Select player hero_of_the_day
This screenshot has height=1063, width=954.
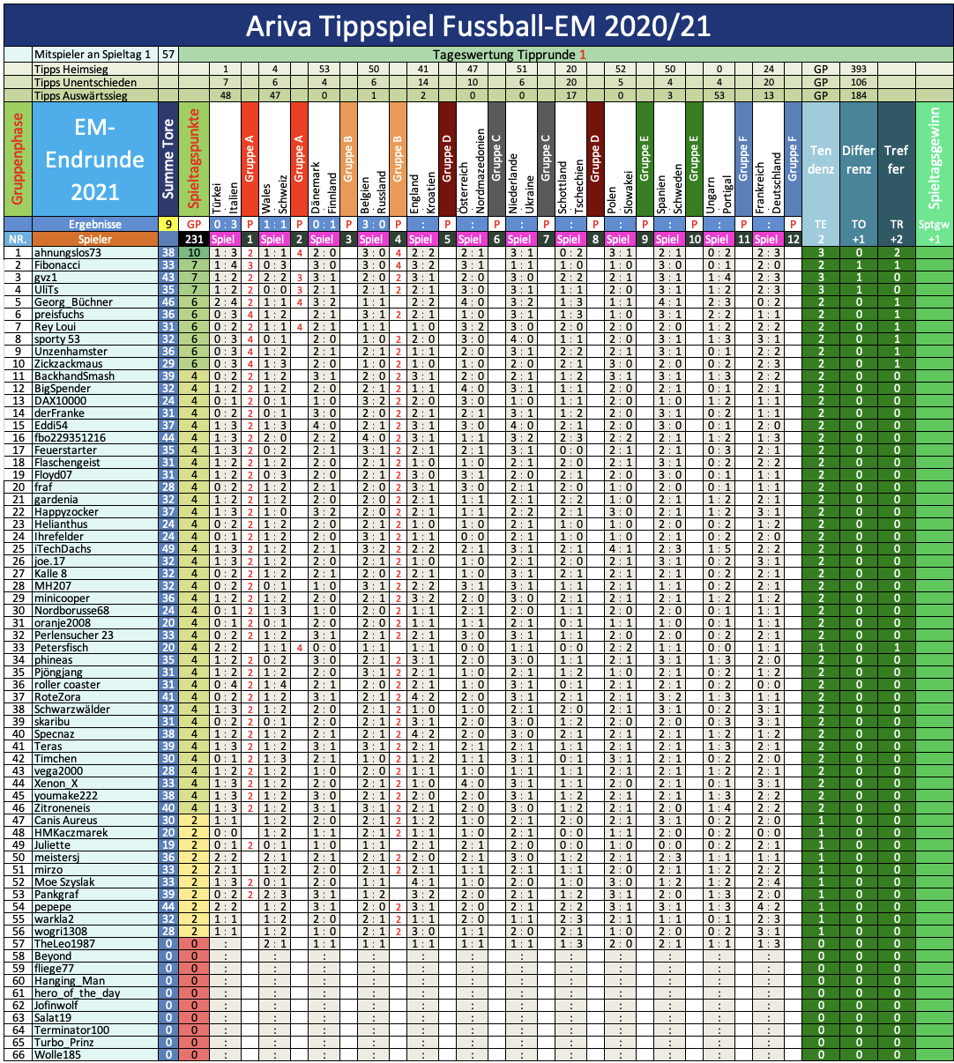click(95, 993)
